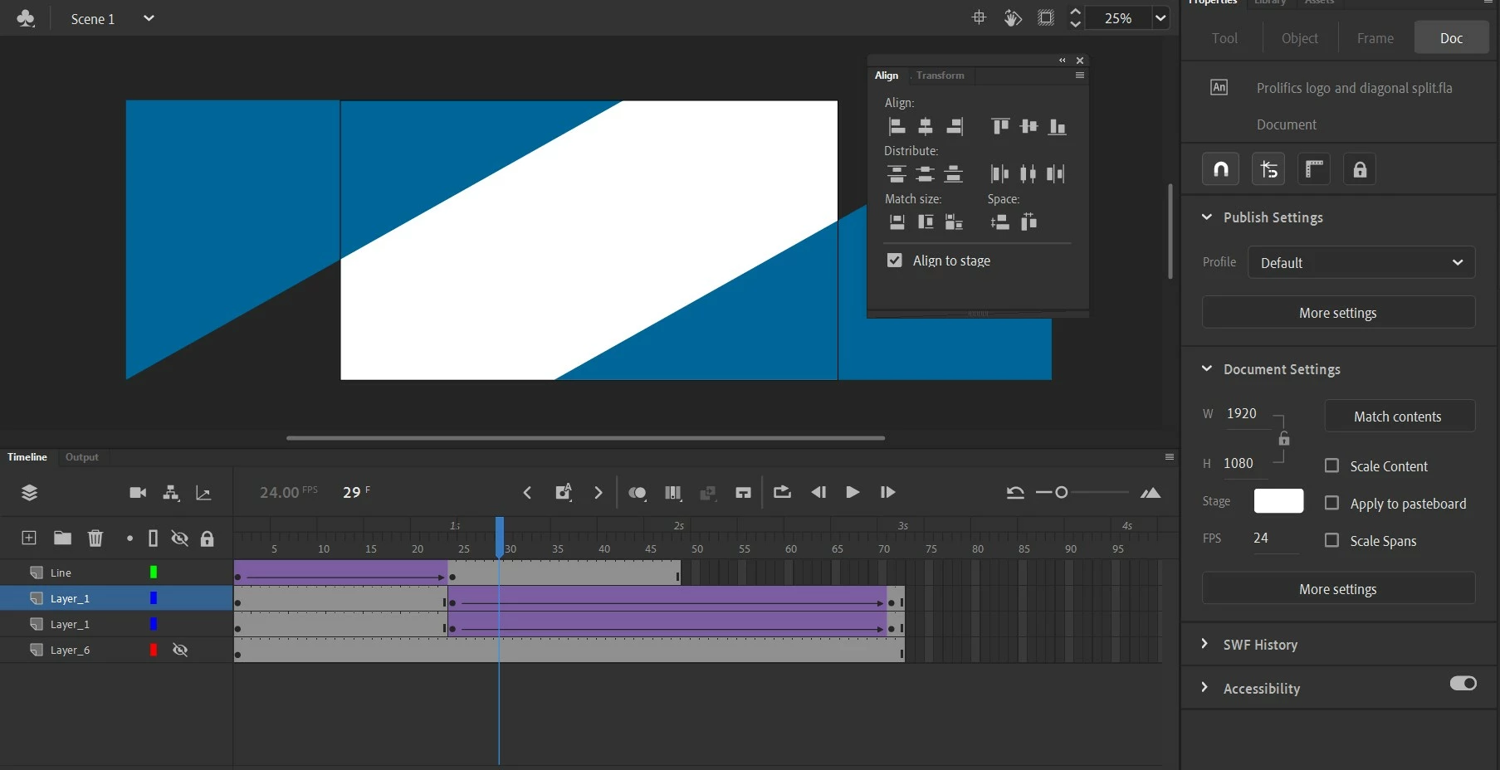Open the Scene 1 dropdown
Image resolution: width=1500 pixels, height=770 pixels.
149,18
